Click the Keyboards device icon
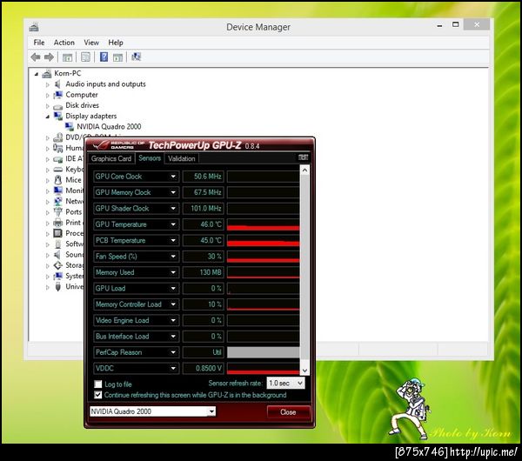Image resolution: width=522 pixels, height=461 pixels. pyautogui.click(x=58, y=169)
